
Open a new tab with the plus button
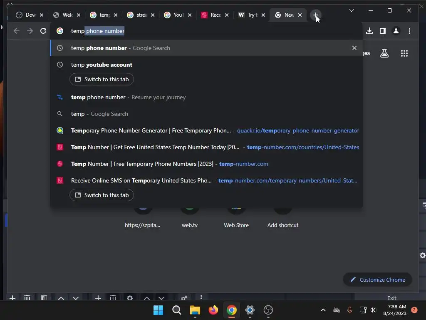coord(315,15)
